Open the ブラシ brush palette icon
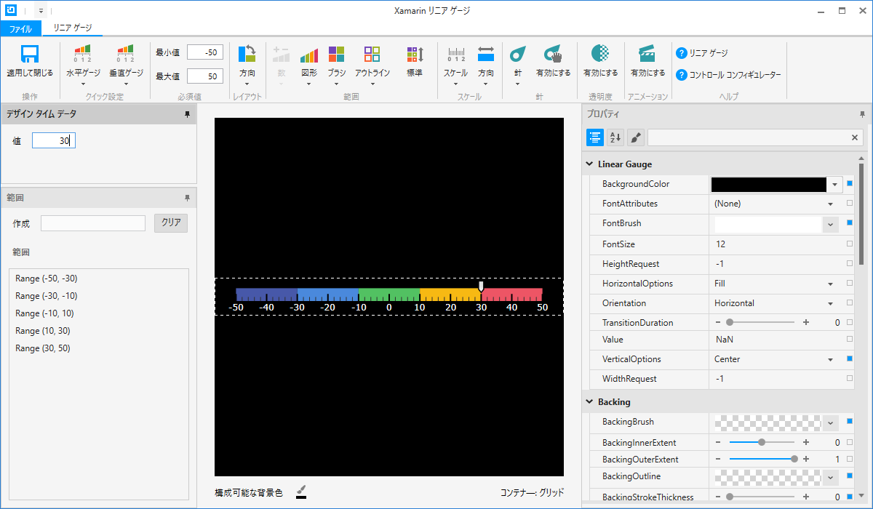The height and width of the screenshot is (509, 873). (x=336, y=55)
